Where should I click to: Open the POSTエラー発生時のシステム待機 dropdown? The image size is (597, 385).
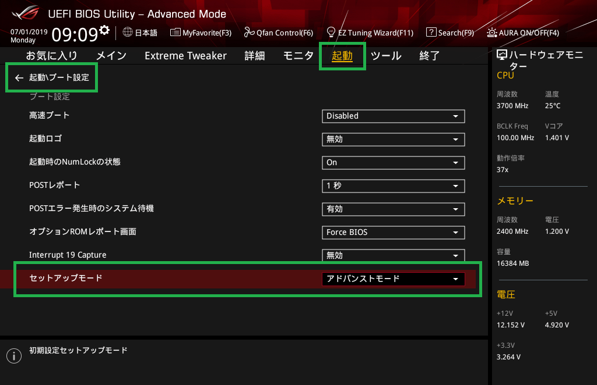[393, 209]
